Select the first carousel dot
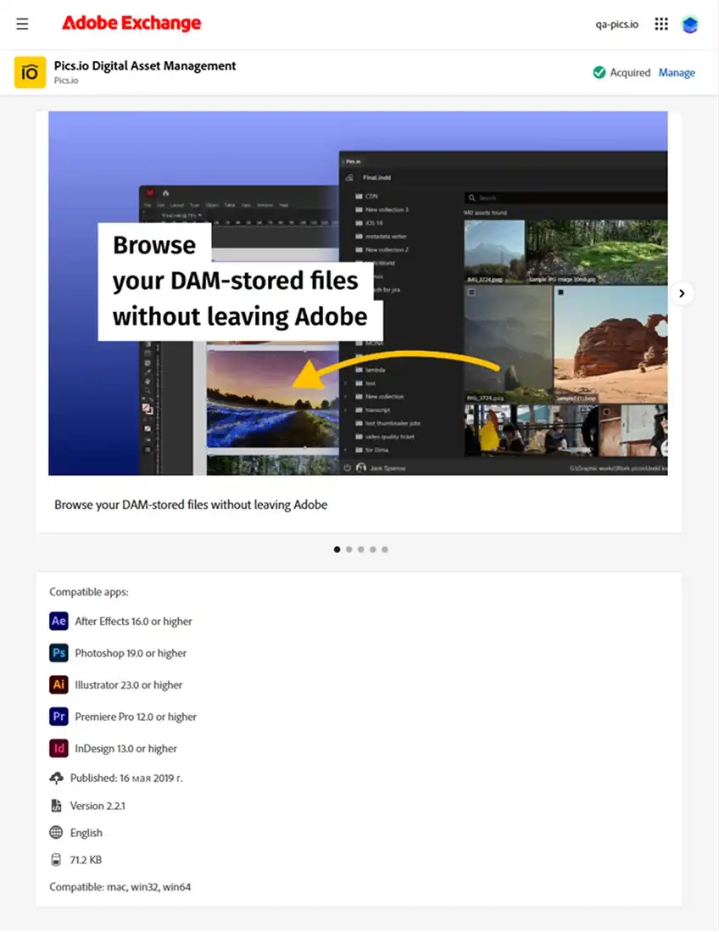Viewport: 719px width, 932px height. tap(337, 550)
